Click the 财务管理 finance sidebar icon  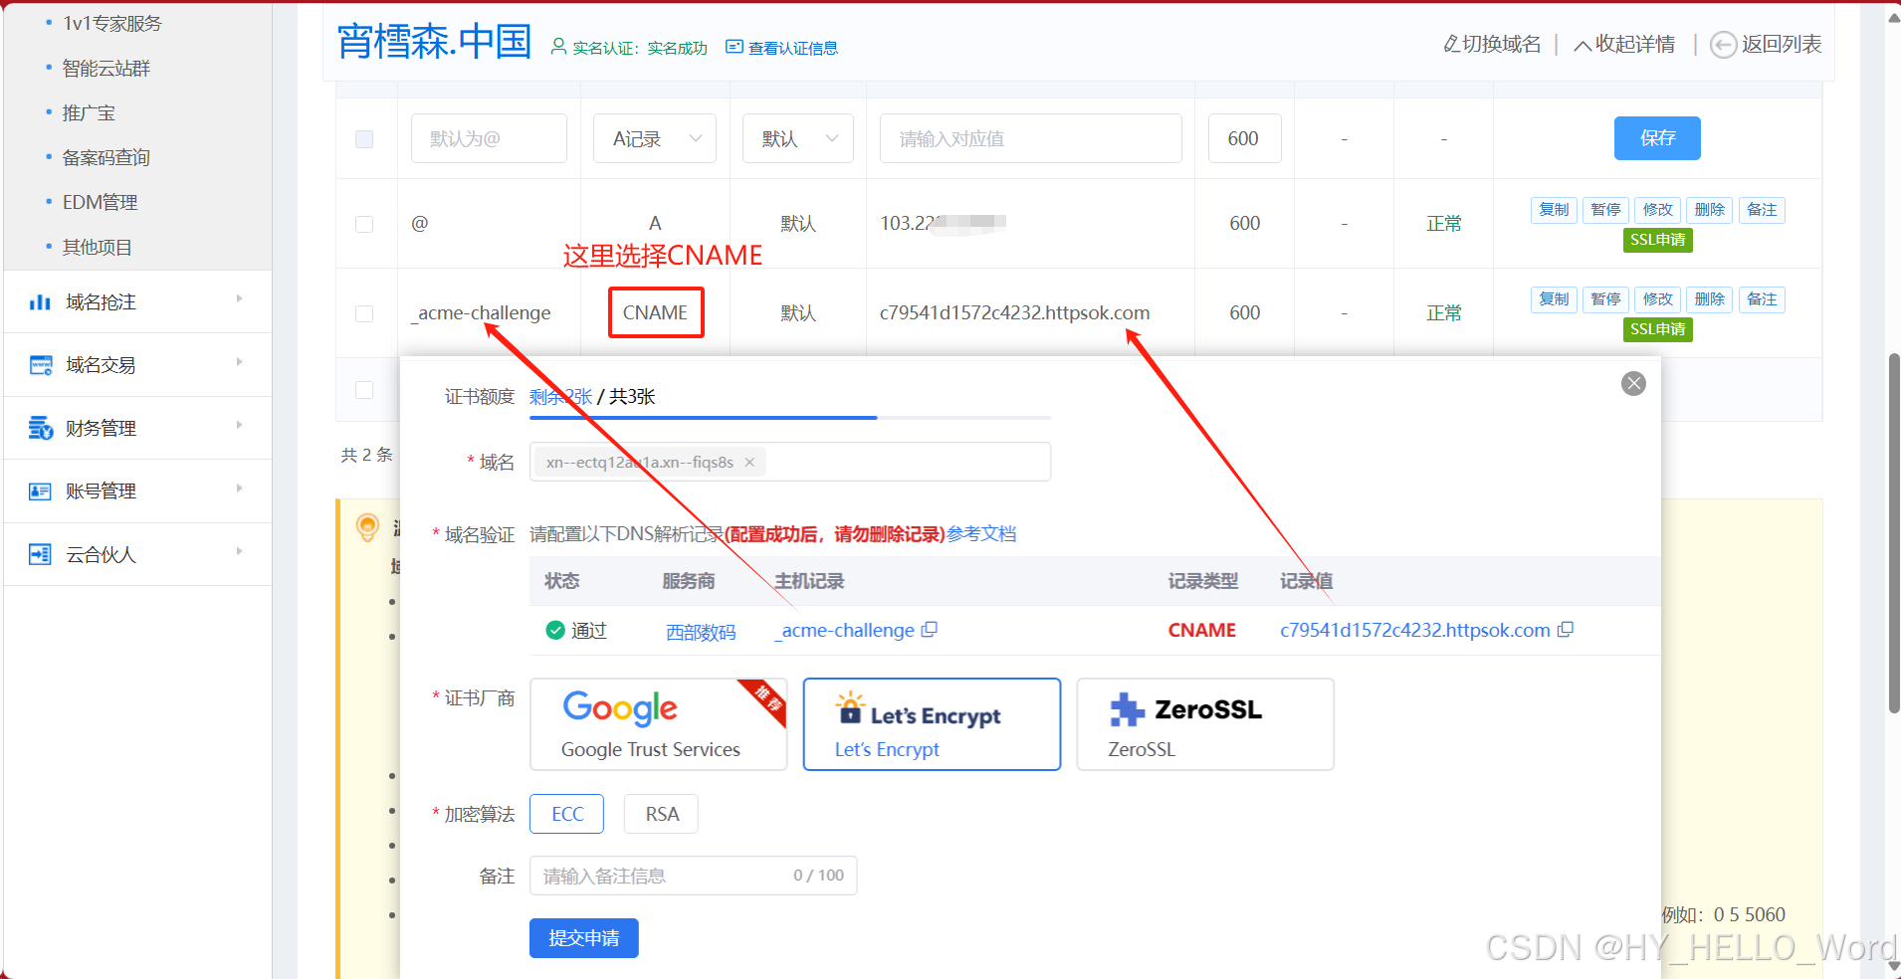(x=39, y=428)
